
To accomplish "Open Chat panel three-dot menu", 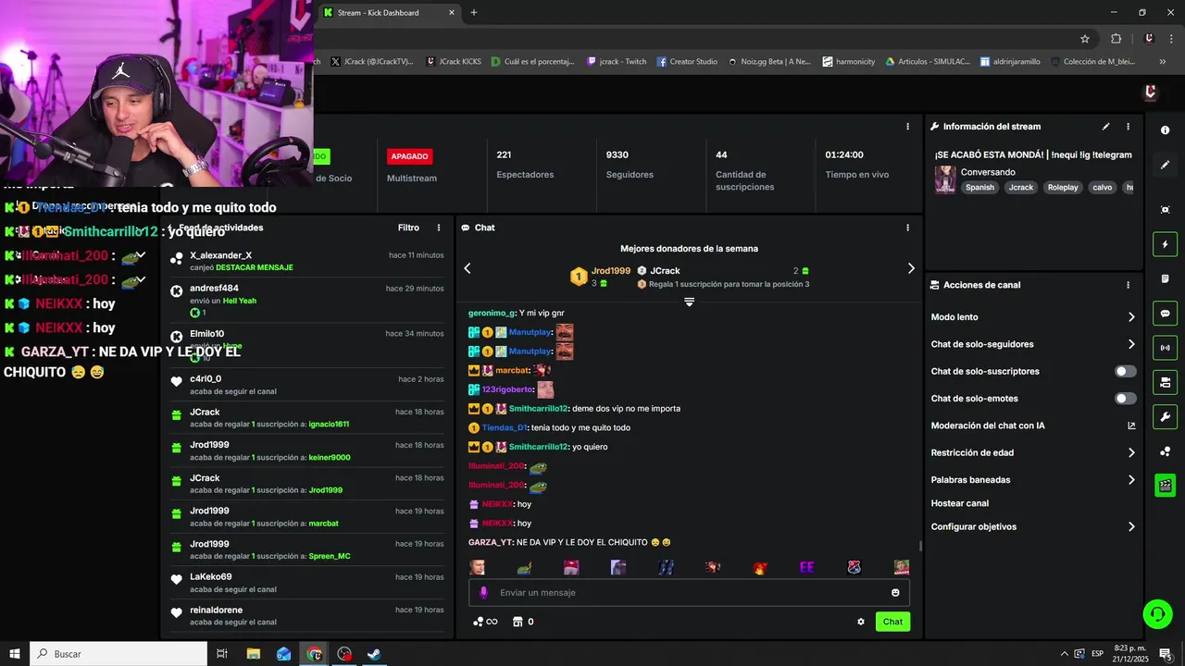I will pos(907,228).
